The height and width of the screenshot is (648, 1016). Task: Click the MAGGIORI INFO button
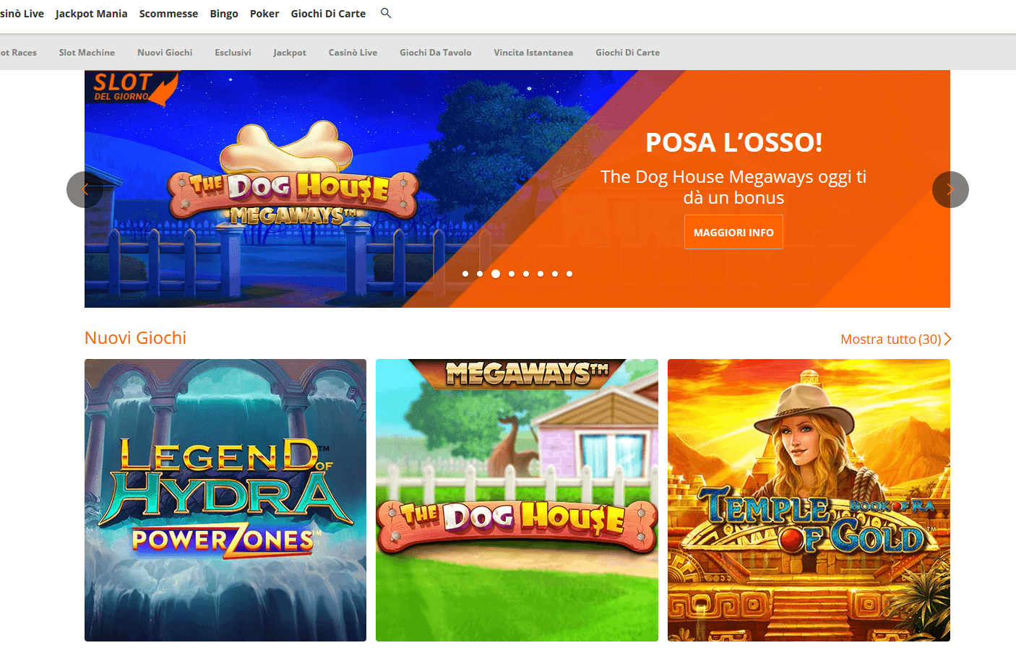(733, 232)
